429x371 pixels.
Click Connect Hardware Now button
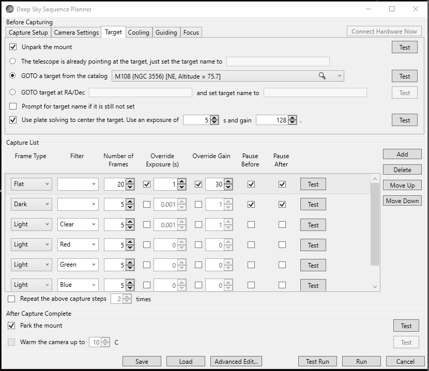(384, 31)
